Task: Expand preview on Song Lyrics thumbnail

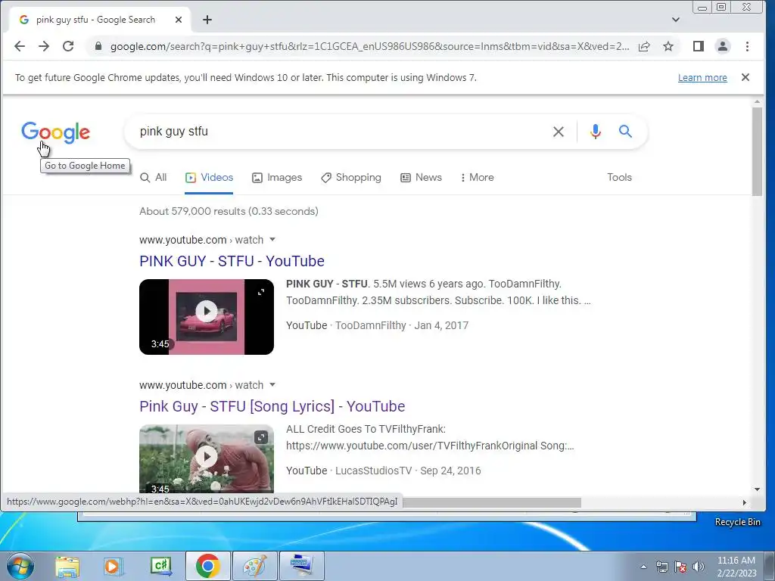Action: pos(261,437)
